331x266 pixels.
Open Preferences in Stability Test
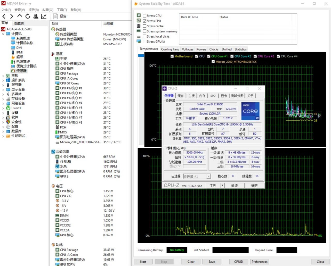(260, 262)
